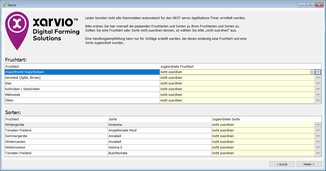Click the xarvio logo in header
Image resolution: width=326 pixels, height=171 pixels.
click(x=43, y=30)
